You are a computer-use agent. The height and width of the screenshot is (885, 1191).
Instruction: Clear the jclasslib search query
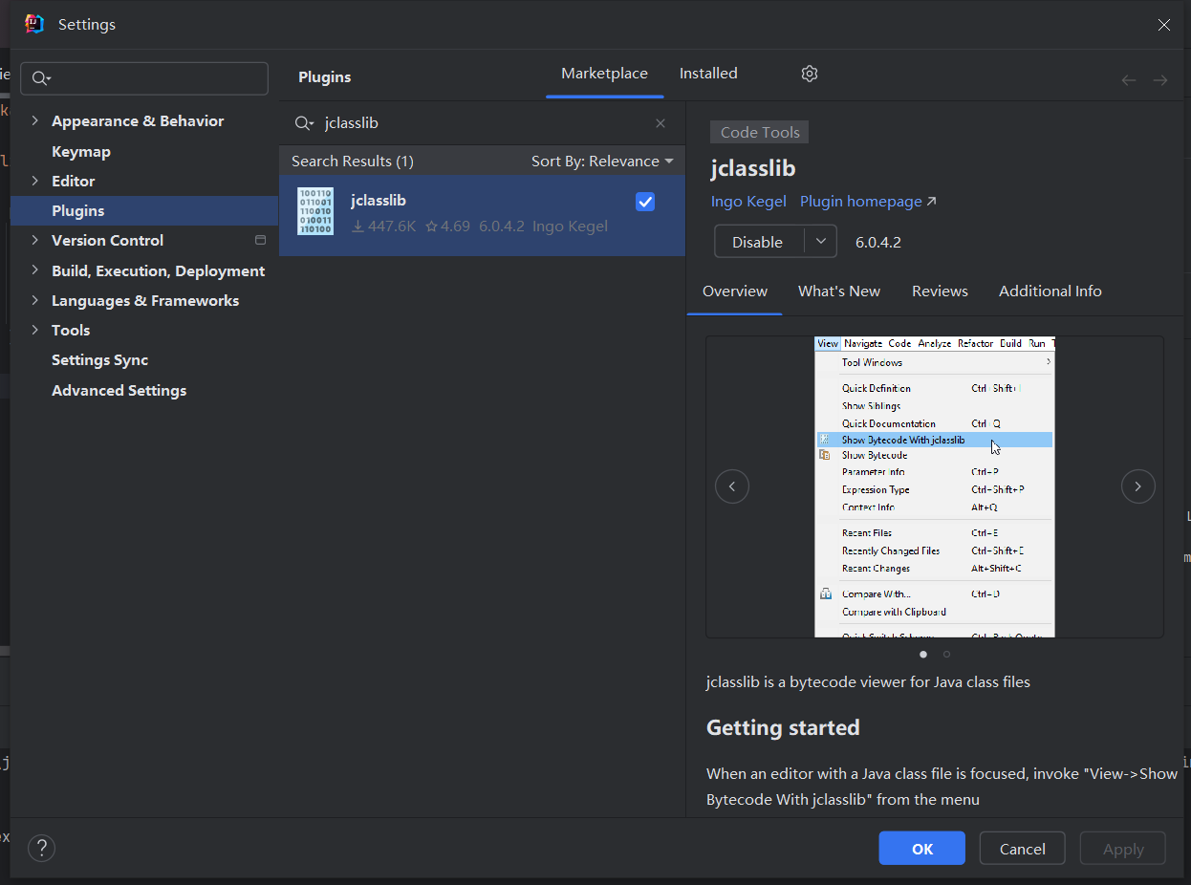point(660,123)
